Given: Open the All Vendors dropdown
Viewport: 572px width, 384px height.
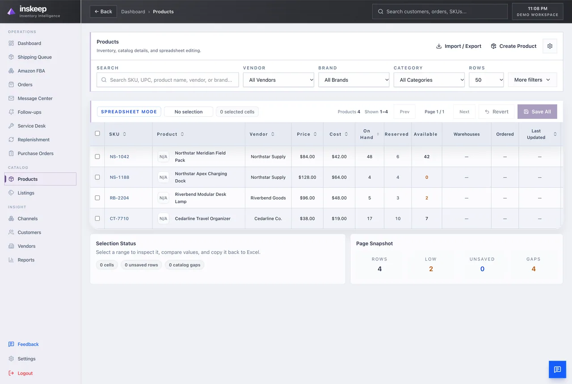Looking at the screenshot, I should [278, 80].
